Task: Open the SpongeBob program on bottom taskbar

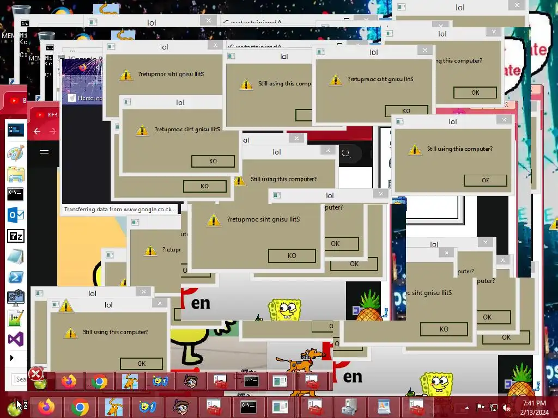Action: (147, 407)
